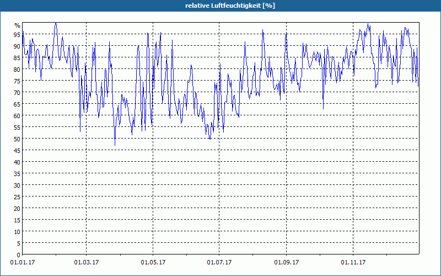The image size is (441, 276).
Task: Select the 01.05.17 date label
Action: tap(153, 263)
